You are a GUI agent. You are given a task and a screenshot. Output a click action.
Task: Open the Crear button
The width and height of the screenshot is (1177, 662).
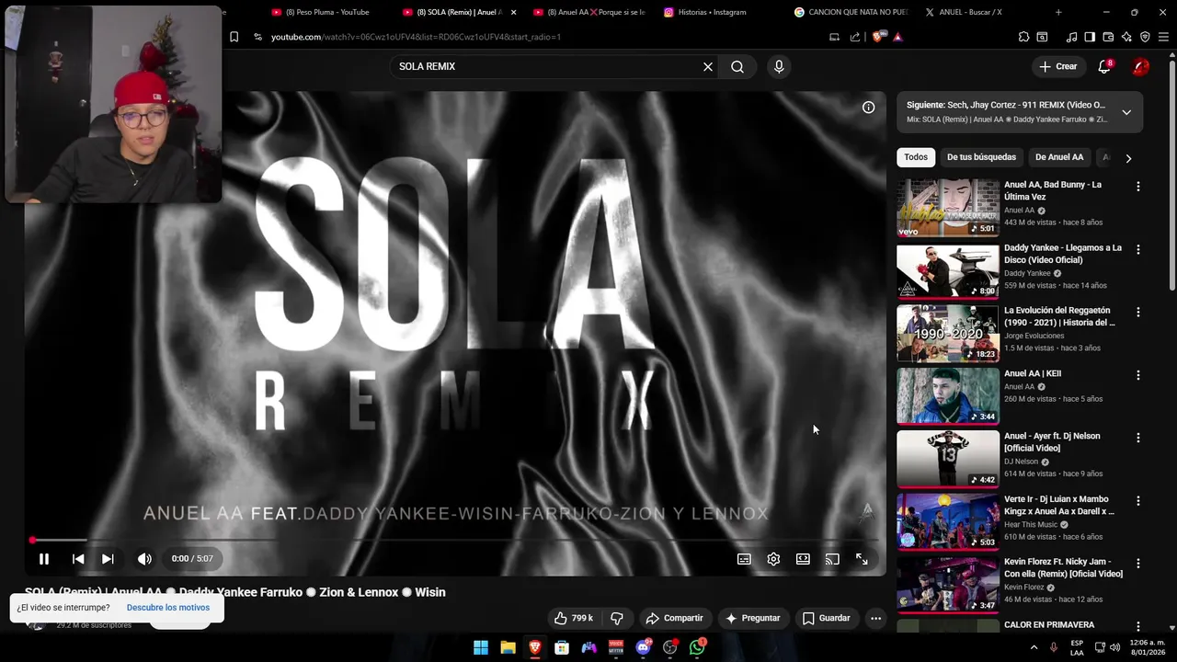point(1058,66)
